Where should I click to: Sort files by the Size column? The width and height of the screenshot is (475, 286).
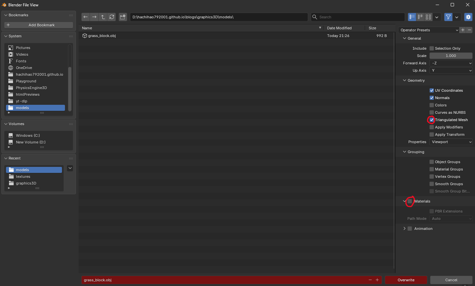(379, 28)
